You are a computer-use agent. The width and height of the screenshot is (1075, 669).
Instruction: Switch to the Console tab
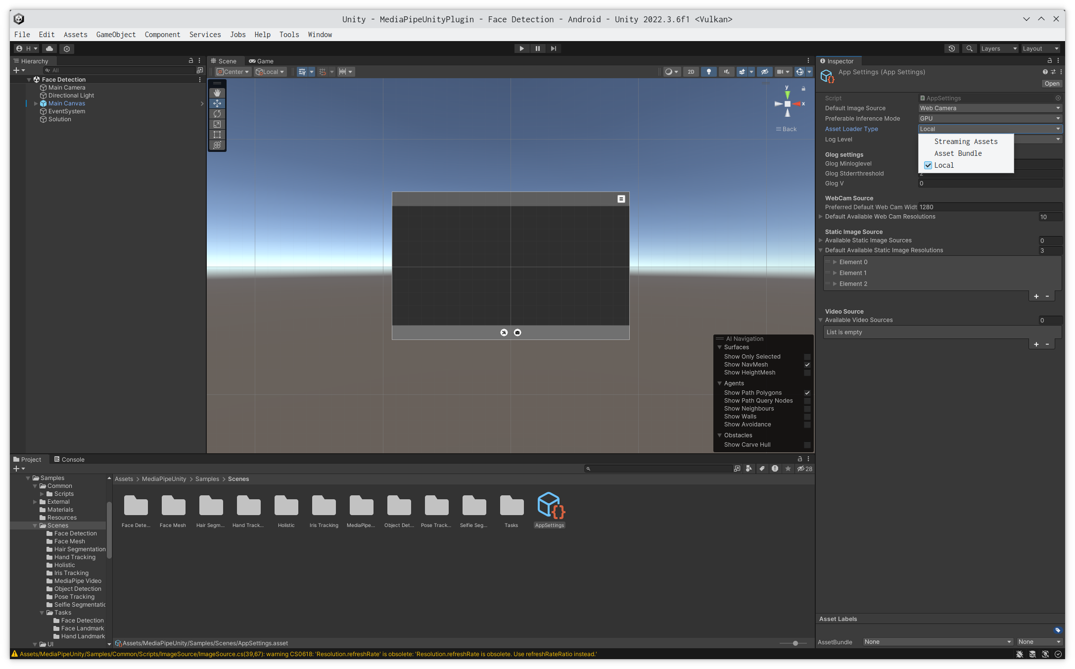[69, 459]
